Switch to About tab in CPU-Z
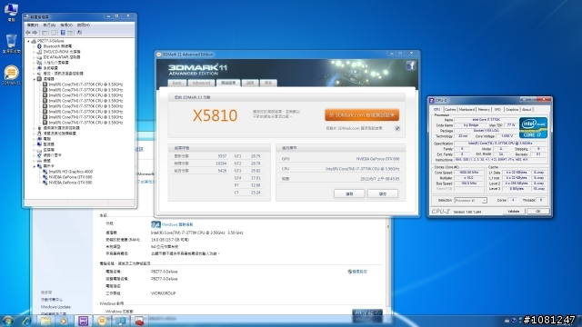This screenshot has width=582, height=327. click(x=527, y=109)
